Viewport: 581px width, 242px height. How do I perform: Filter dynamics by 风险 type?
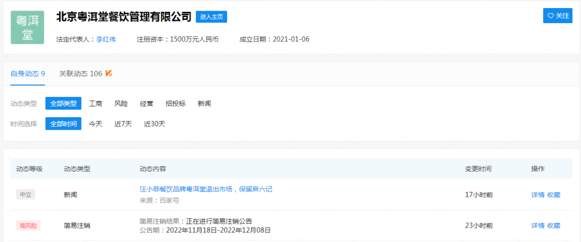[121, 103]
